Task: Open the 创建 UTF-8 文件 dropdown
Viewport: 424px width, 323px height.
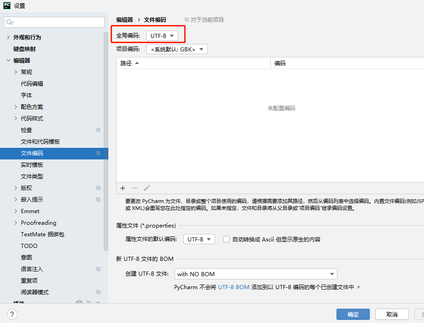Action: point(256,274)
